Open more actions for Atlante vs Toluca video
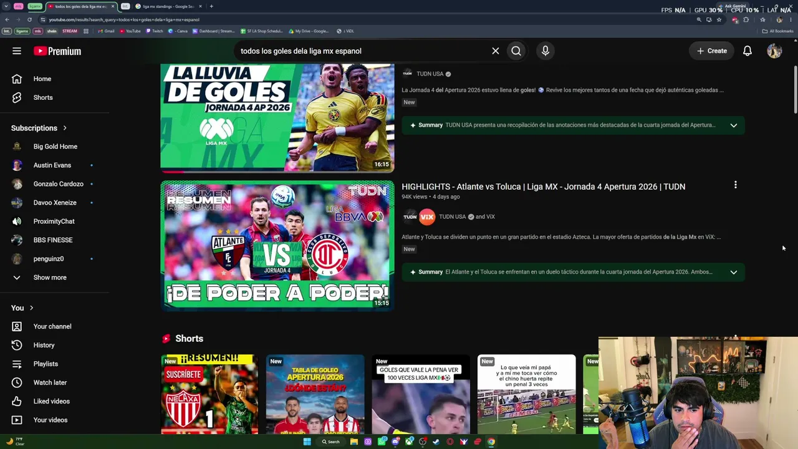 pyautogui.click(x=736, y=185)
